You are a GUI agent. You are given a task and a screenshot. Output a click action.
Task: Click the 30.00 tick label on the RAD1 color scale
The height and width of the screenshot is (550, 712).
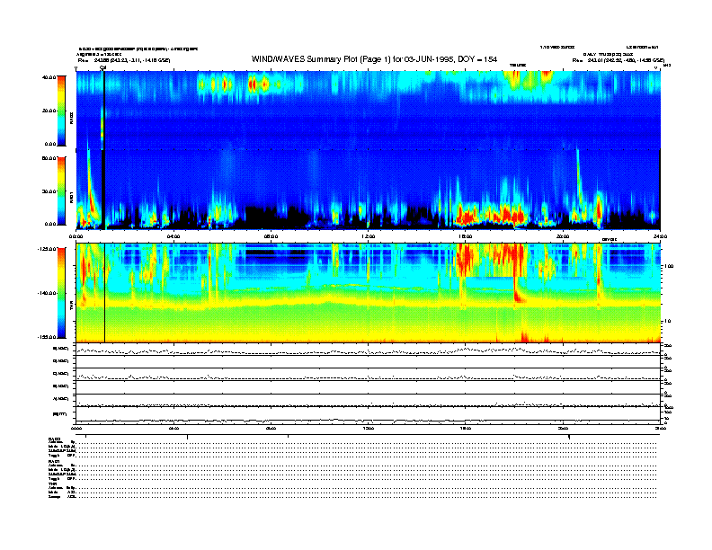[x=49, y=191]
